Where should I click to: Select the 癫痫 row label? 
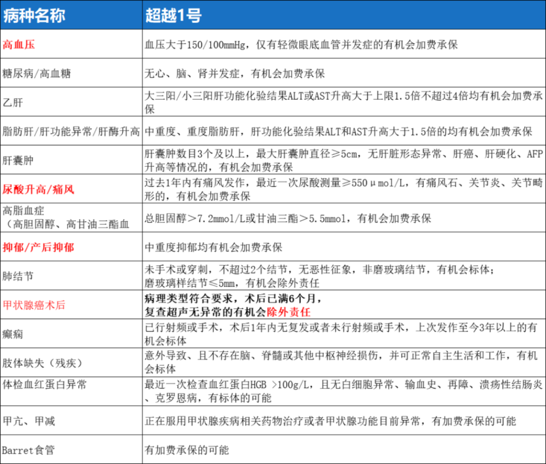tap(71, 334)
